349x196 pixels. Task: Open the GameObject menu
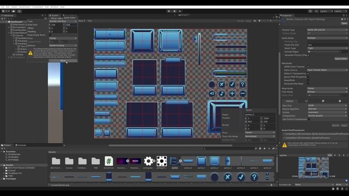(24, 7)
